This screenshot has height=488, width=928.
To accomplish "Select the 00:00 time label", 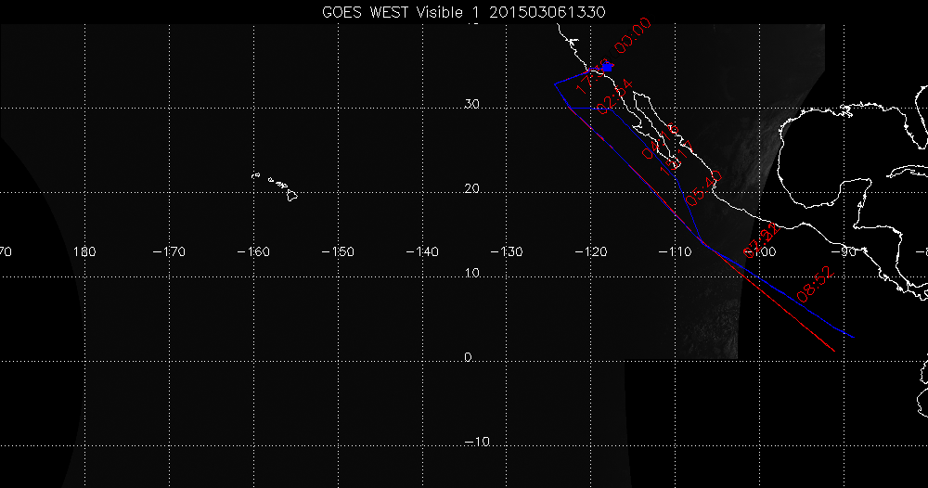I will [633, 39].
